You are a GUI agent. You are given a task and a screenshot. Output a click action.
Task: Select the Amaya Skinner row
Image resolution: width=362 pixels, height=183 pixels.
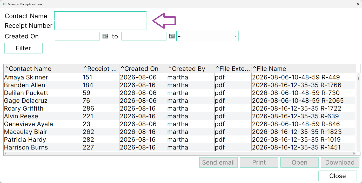tap(179, 77)
